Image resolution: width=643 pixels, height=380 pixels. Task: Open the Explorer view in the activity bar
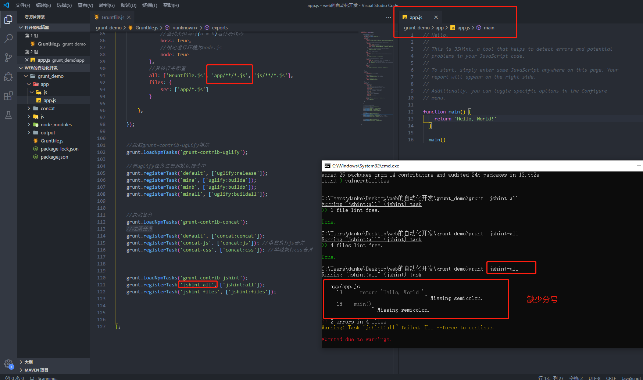pos(8,19)
